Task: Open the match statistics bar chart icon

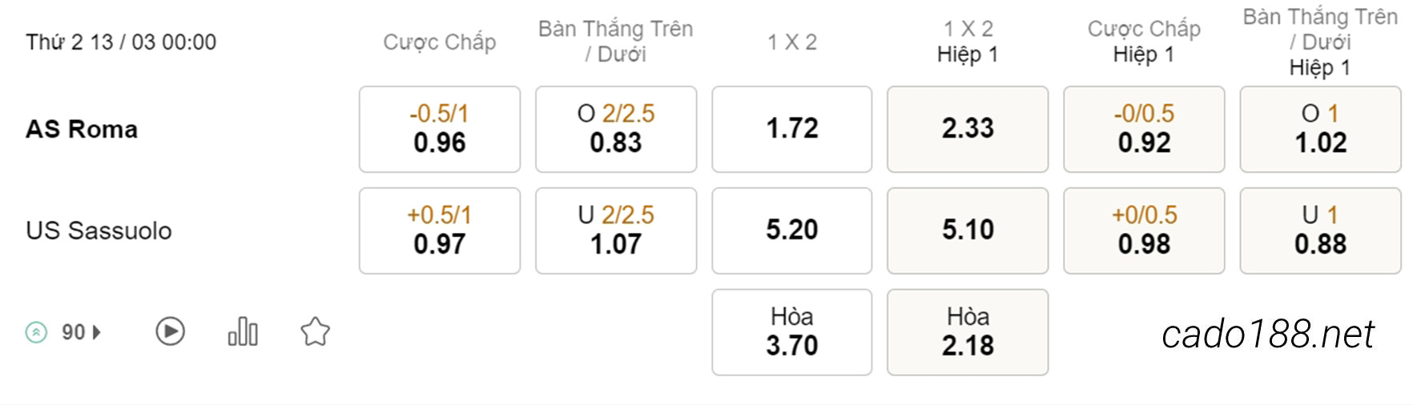Action: [x=243, y=331]
